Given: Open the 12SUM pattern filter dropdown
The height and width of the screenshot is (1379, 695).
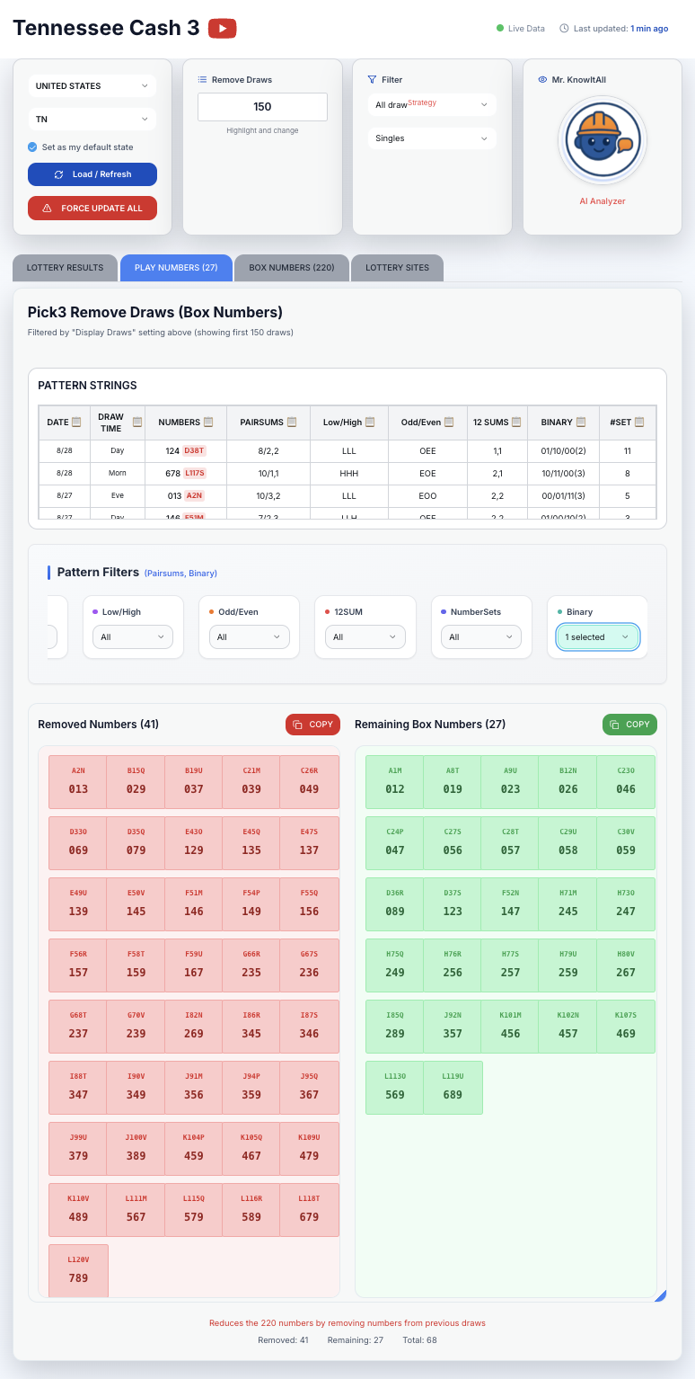Looking at the screenshot, I should (365, 636).
